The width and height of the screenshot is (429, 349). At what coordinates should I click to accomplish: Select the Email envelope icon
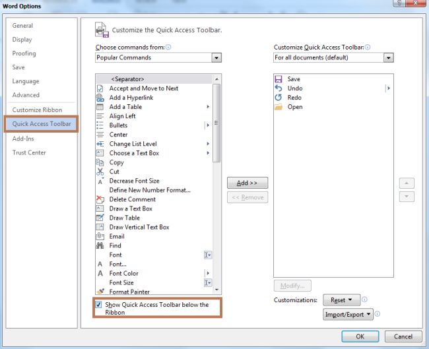[x=100, y=236]
